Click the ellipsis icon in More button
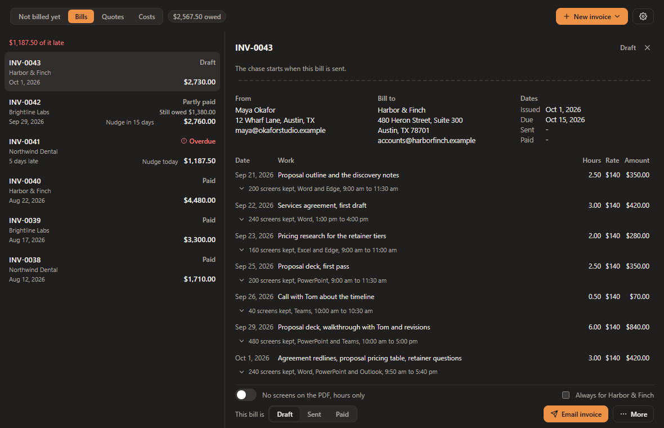This screenshot has width=664, height=428. (x=623, y=414)
